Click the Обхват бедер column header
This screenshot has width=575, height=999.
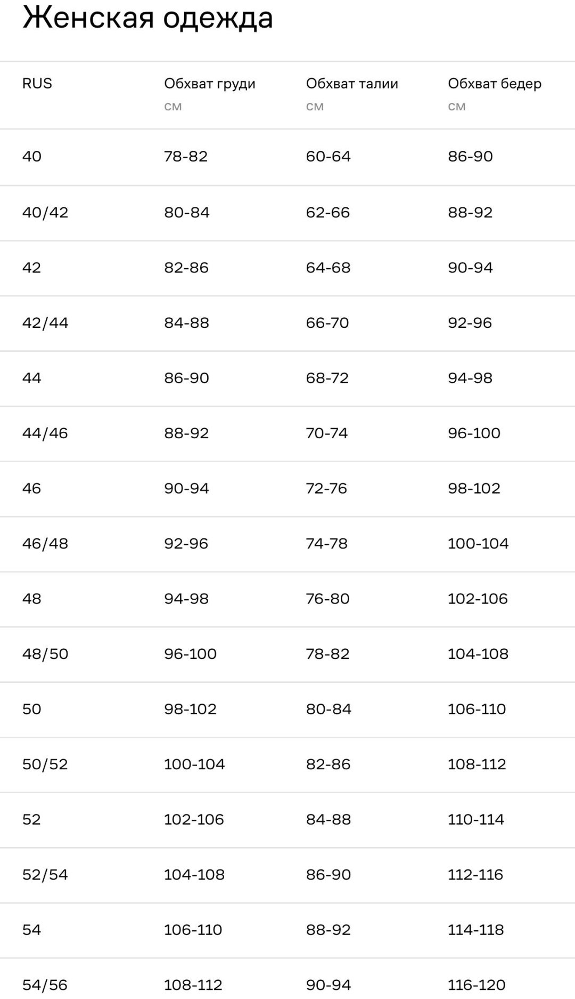[x=495, y=84]
